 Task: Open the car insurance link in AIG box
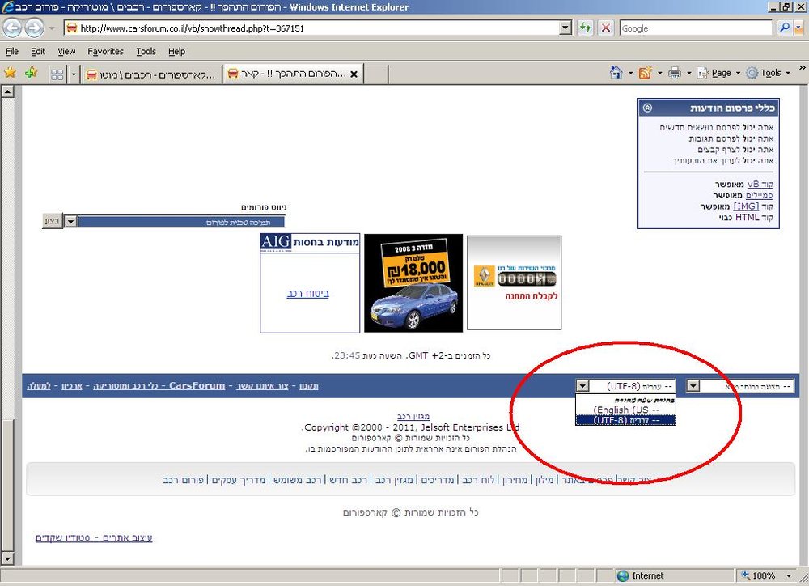point(307,293)
